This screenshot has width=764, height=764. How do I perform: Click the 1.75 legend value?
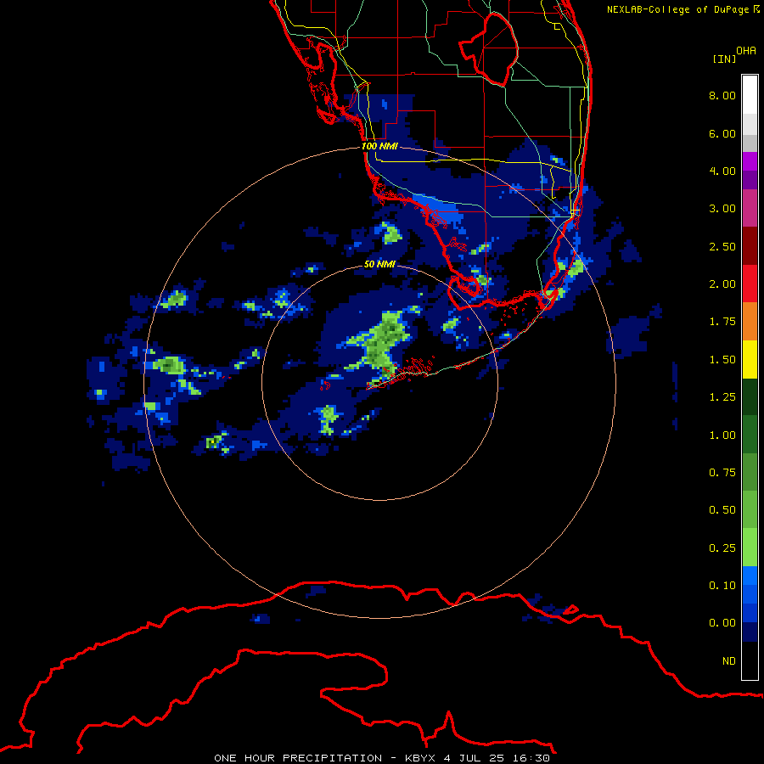click(x=722, y=322)
